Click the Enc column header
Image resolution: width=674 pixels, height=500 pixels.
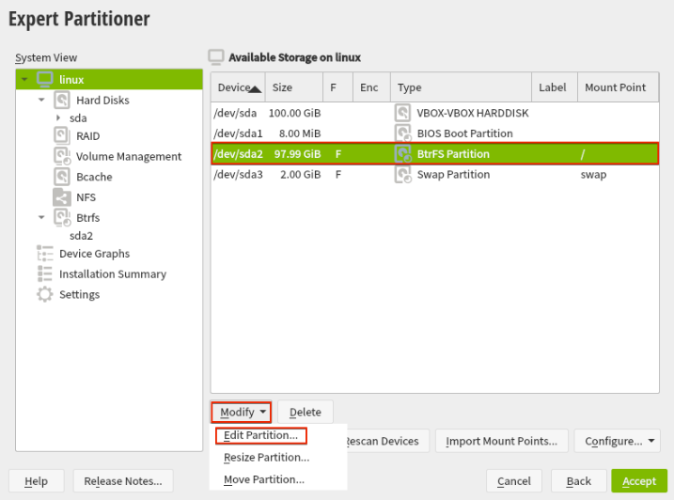pyautogui.click(x=372, y=87)
